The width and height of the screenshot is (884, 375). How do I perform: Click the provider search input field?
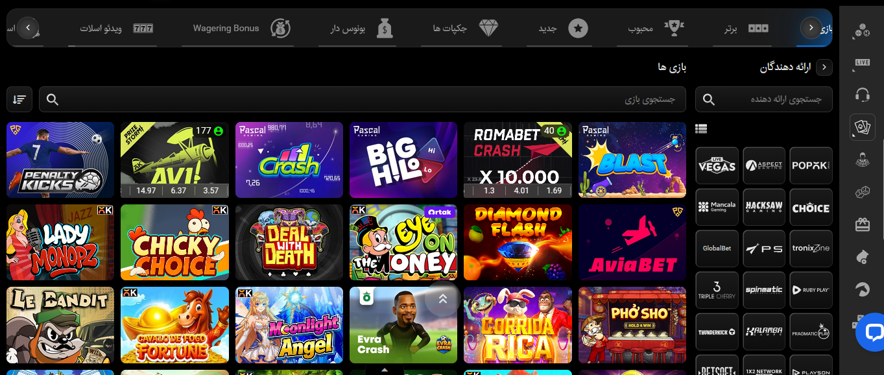tap(764, 99)
